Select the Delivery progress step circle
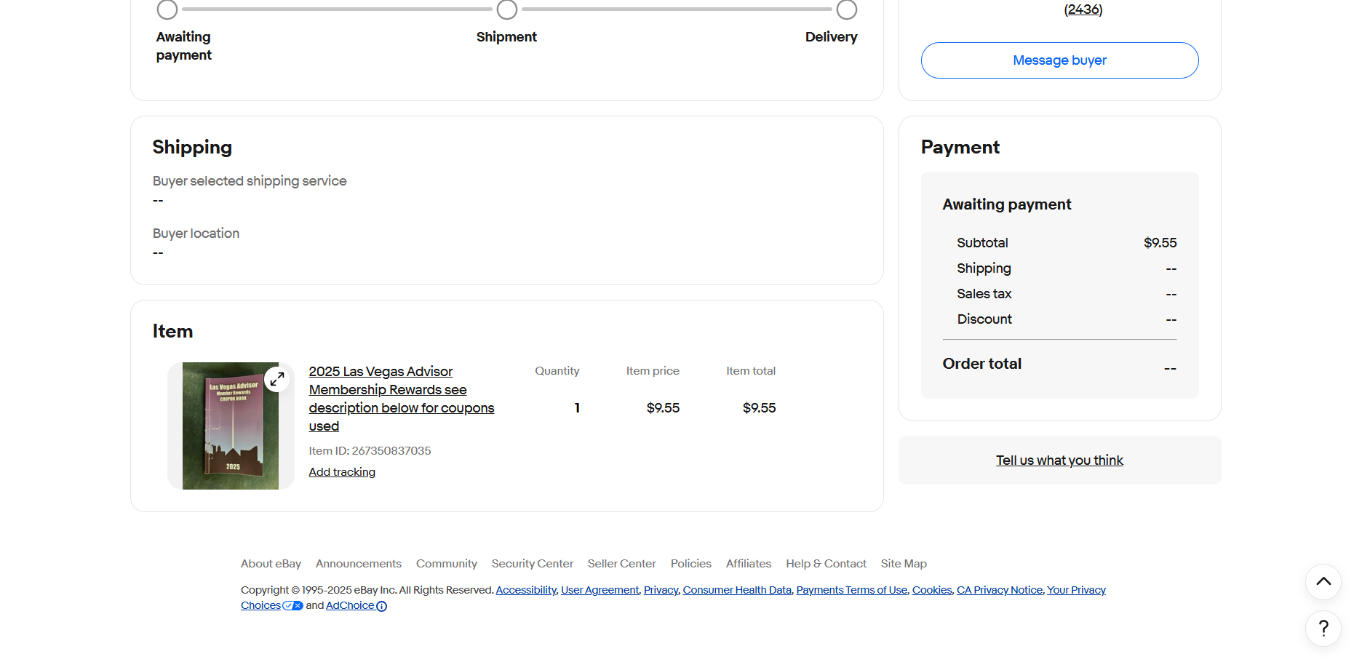 (x=847, y=9)
